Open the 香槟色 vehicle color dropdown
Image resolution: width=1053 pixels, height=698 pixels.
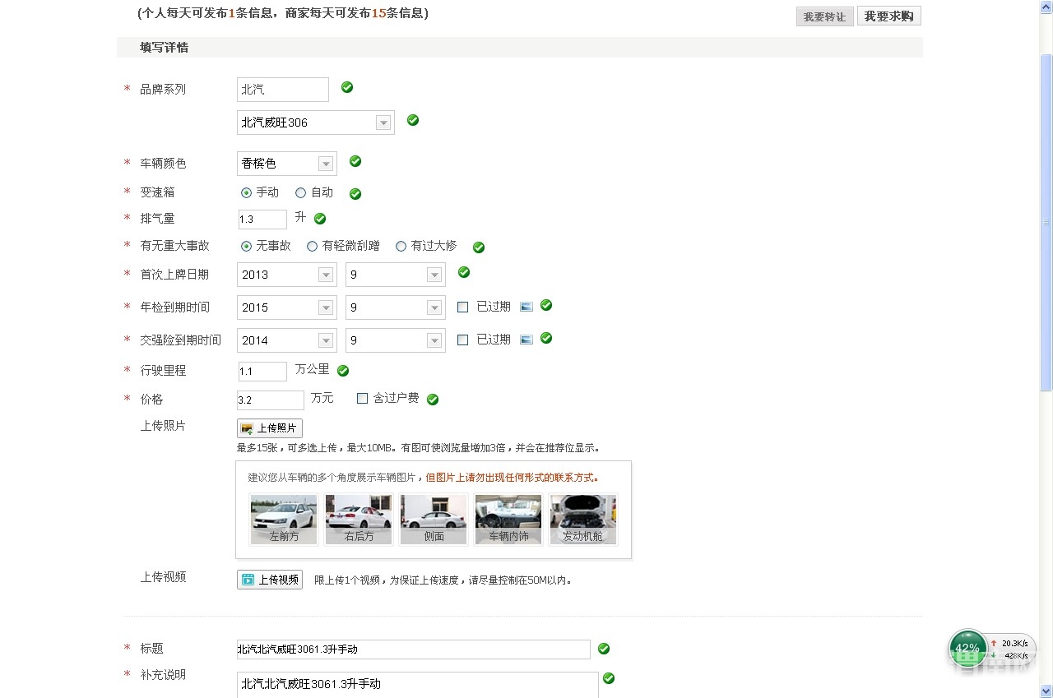(x=326, y=163)
